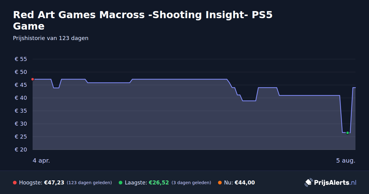Viewport: 369px width, 194px height.
Task: Click the €47,23 highest price value
Action: (54, 183)
